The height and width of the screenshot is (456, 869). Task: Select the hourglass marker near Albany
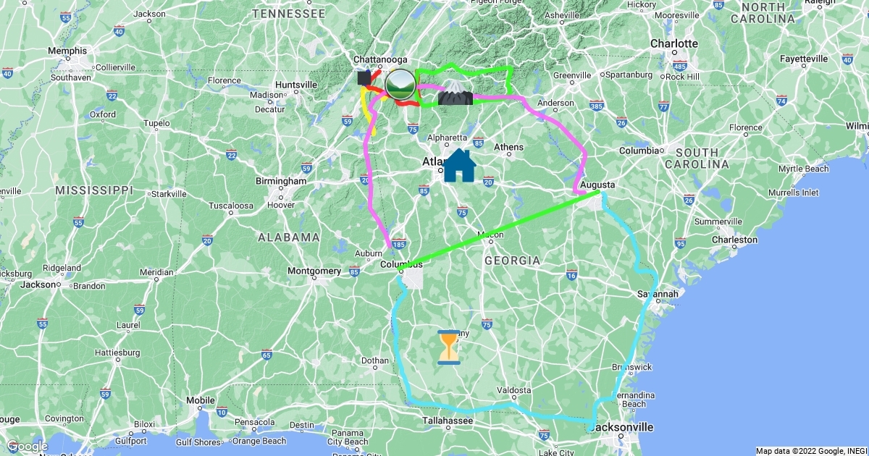(x=449, y=347)
